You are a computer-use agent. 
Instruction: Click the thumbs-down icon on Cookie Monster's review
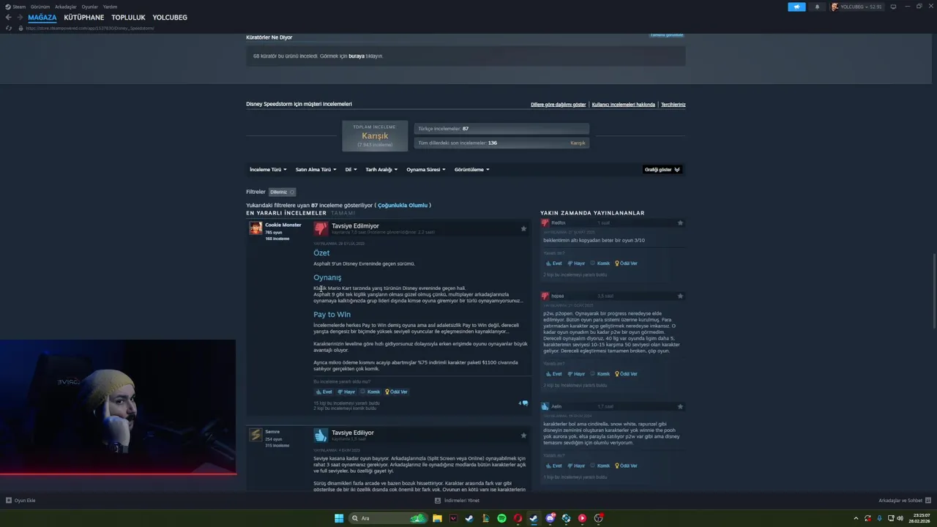(321, 228)
